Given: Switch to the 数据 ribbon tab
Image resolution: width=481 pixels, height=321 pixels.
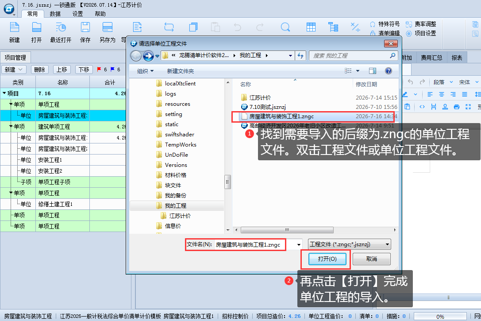Looking at the screenshot, I should tap(55, 14).
